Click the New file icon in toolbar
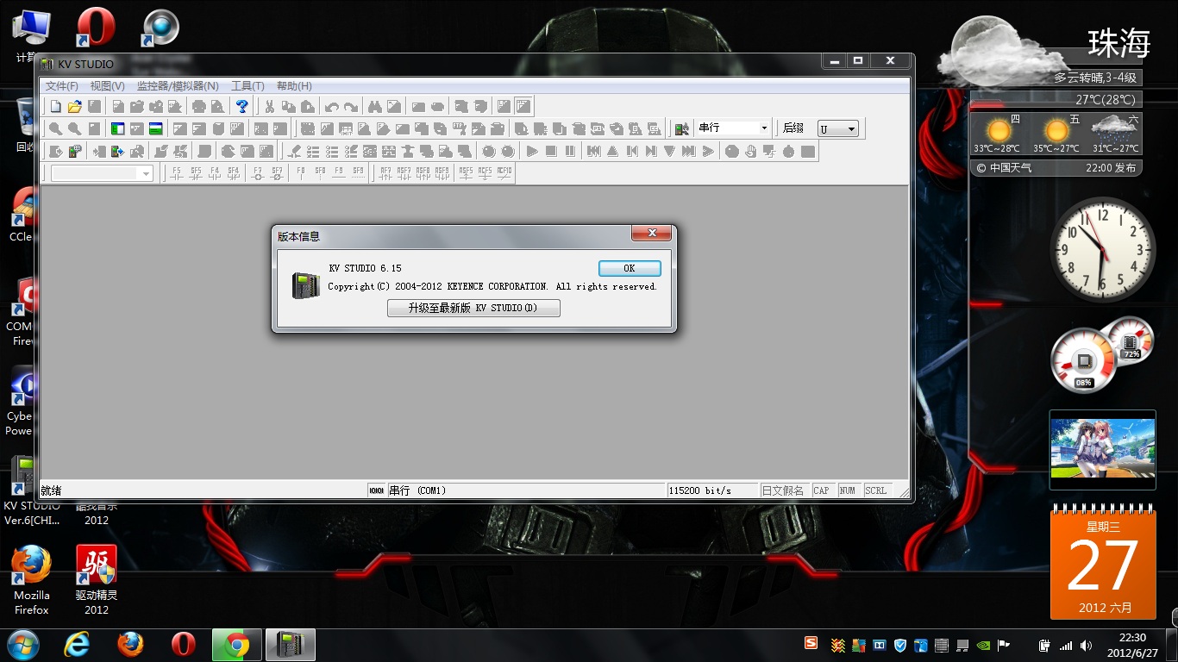This screenshot has width=1178, height=662. coord(55,107)
